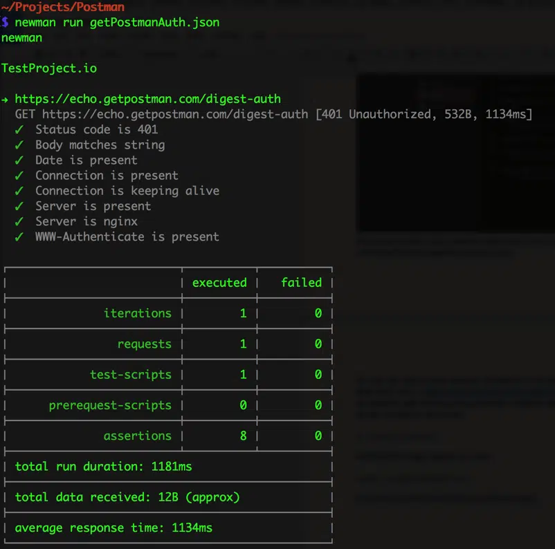The image size is (555, 549).
Task: Click the checkmark beside Status code is 401
Action: (19, 129)
